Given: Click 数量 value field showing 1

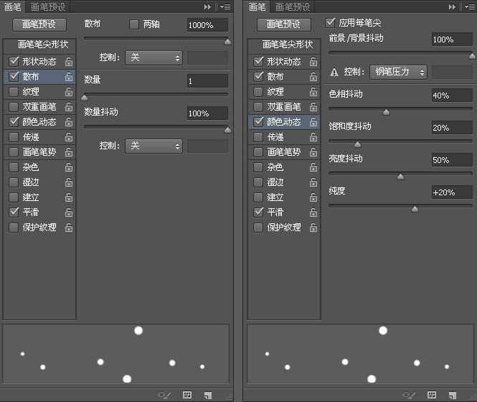Looking at the screenshot, I should pyautogui.click(x=207, y=81).
